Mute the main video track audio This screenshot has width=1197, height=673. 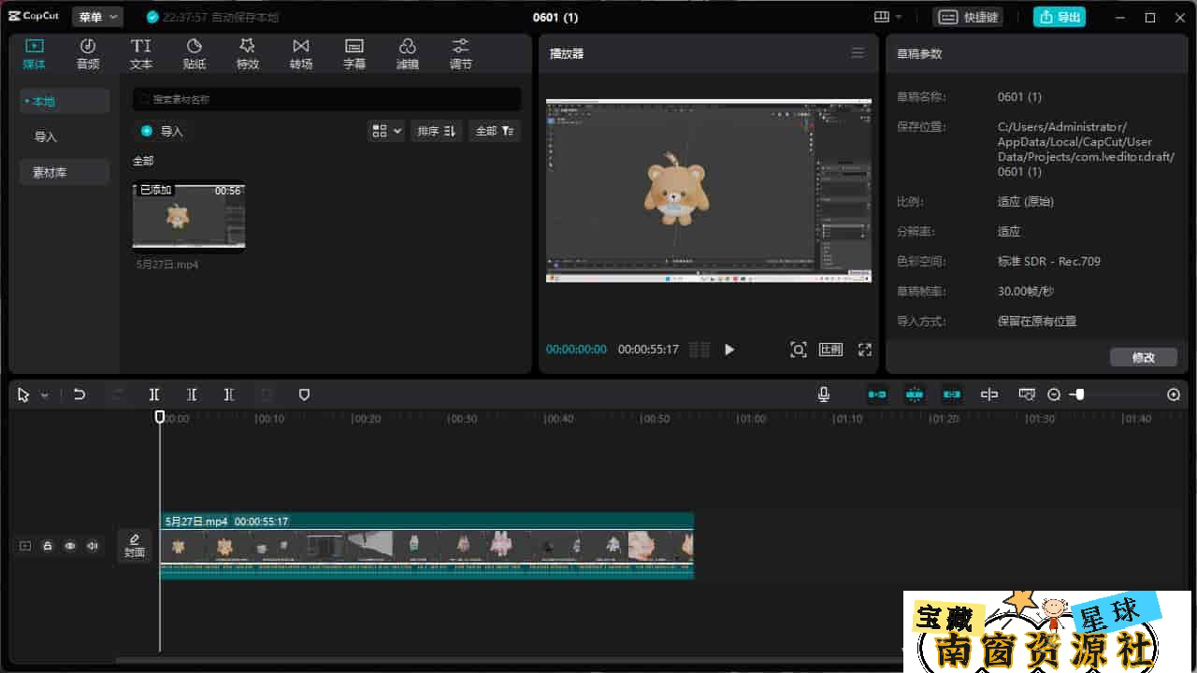point(93,546)
